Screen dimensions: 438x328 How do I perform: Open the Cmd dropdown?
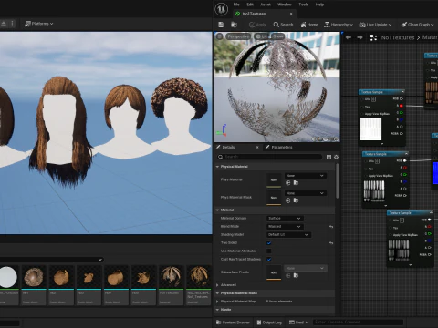(299, 323)
